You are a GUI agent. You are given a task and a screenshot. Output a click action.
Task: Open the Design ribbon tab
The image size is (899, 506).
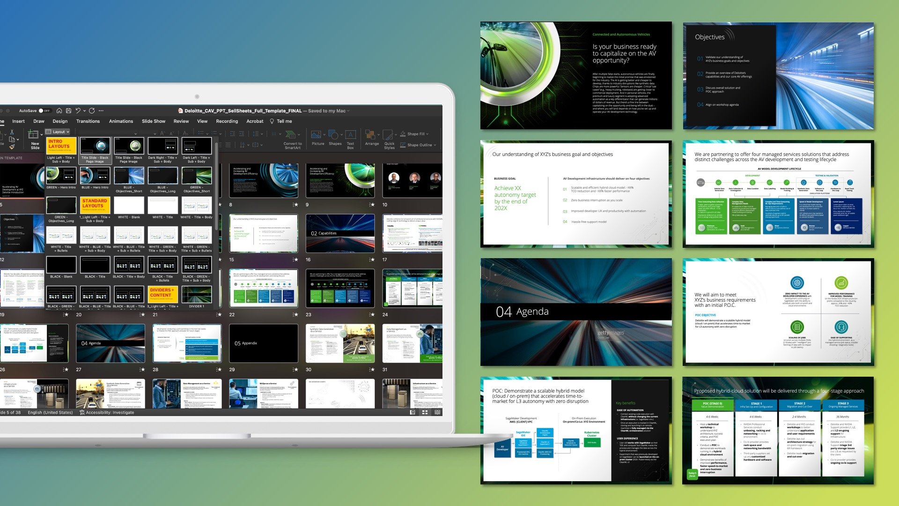tap(60, 121)
